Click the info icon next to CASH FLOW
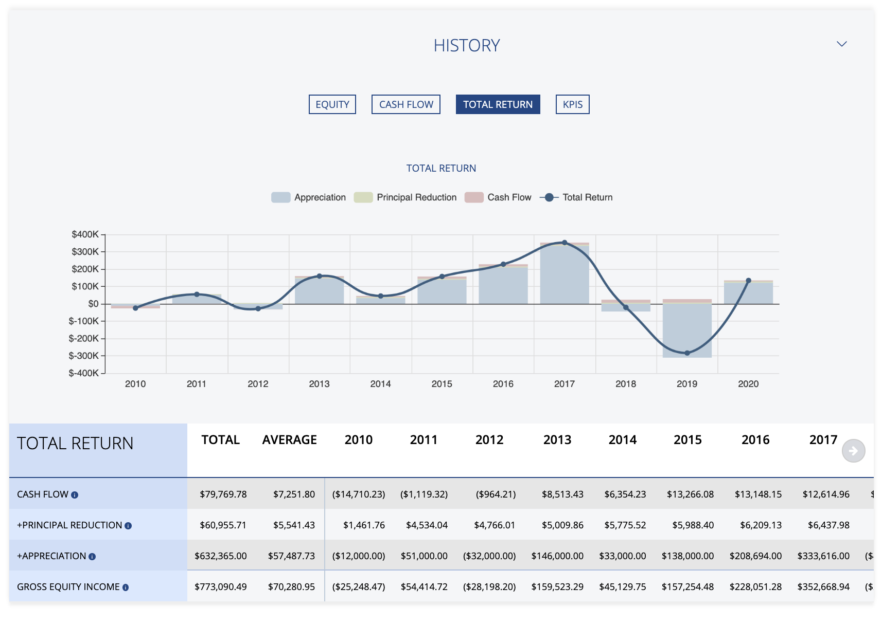The height and width of the screenshot is (625, 882). coord(76,494)
